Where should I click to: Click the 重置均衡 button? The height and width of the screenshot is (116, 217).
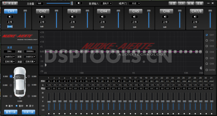(x=11, y=112)
